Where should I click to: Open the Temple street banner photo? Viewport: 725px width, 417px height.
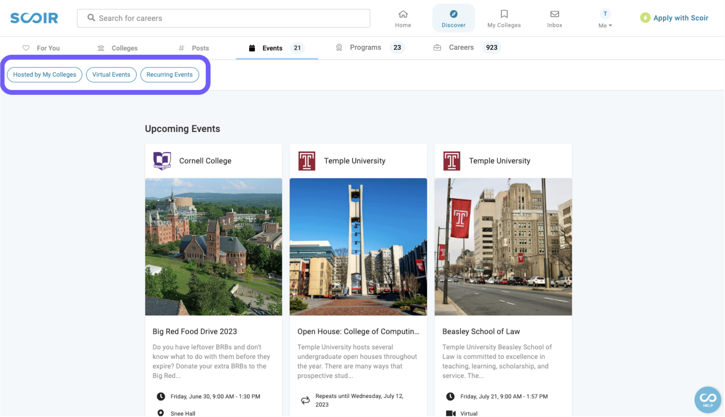(503, 247)
